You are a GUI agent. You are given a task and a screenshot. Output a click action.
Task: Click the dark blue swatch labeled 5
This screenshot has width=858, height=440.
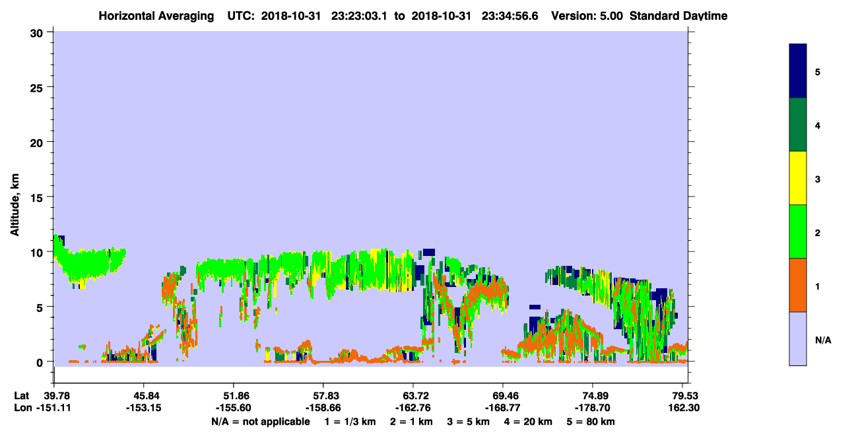pos(798,71)
